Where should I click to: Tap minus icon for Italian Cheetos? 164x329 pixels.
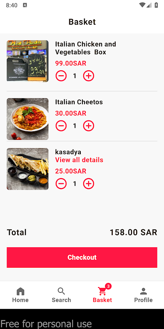click(x=61, y=126)
